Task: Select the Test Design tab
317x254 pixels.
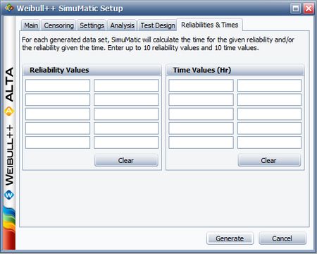Action: click(x=158, y=25)
